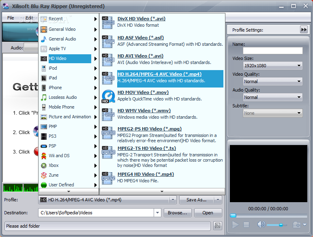Show more HD formats arrow at list bottom
The image size is (313, 237).
pos(162,192)
